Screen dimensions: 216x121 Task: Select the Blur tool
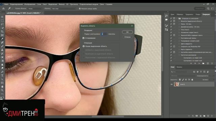click(2, 65)
